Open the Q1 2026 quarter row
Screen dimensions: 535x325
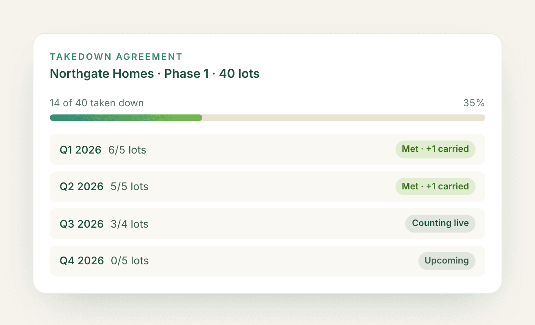point(267,149)
